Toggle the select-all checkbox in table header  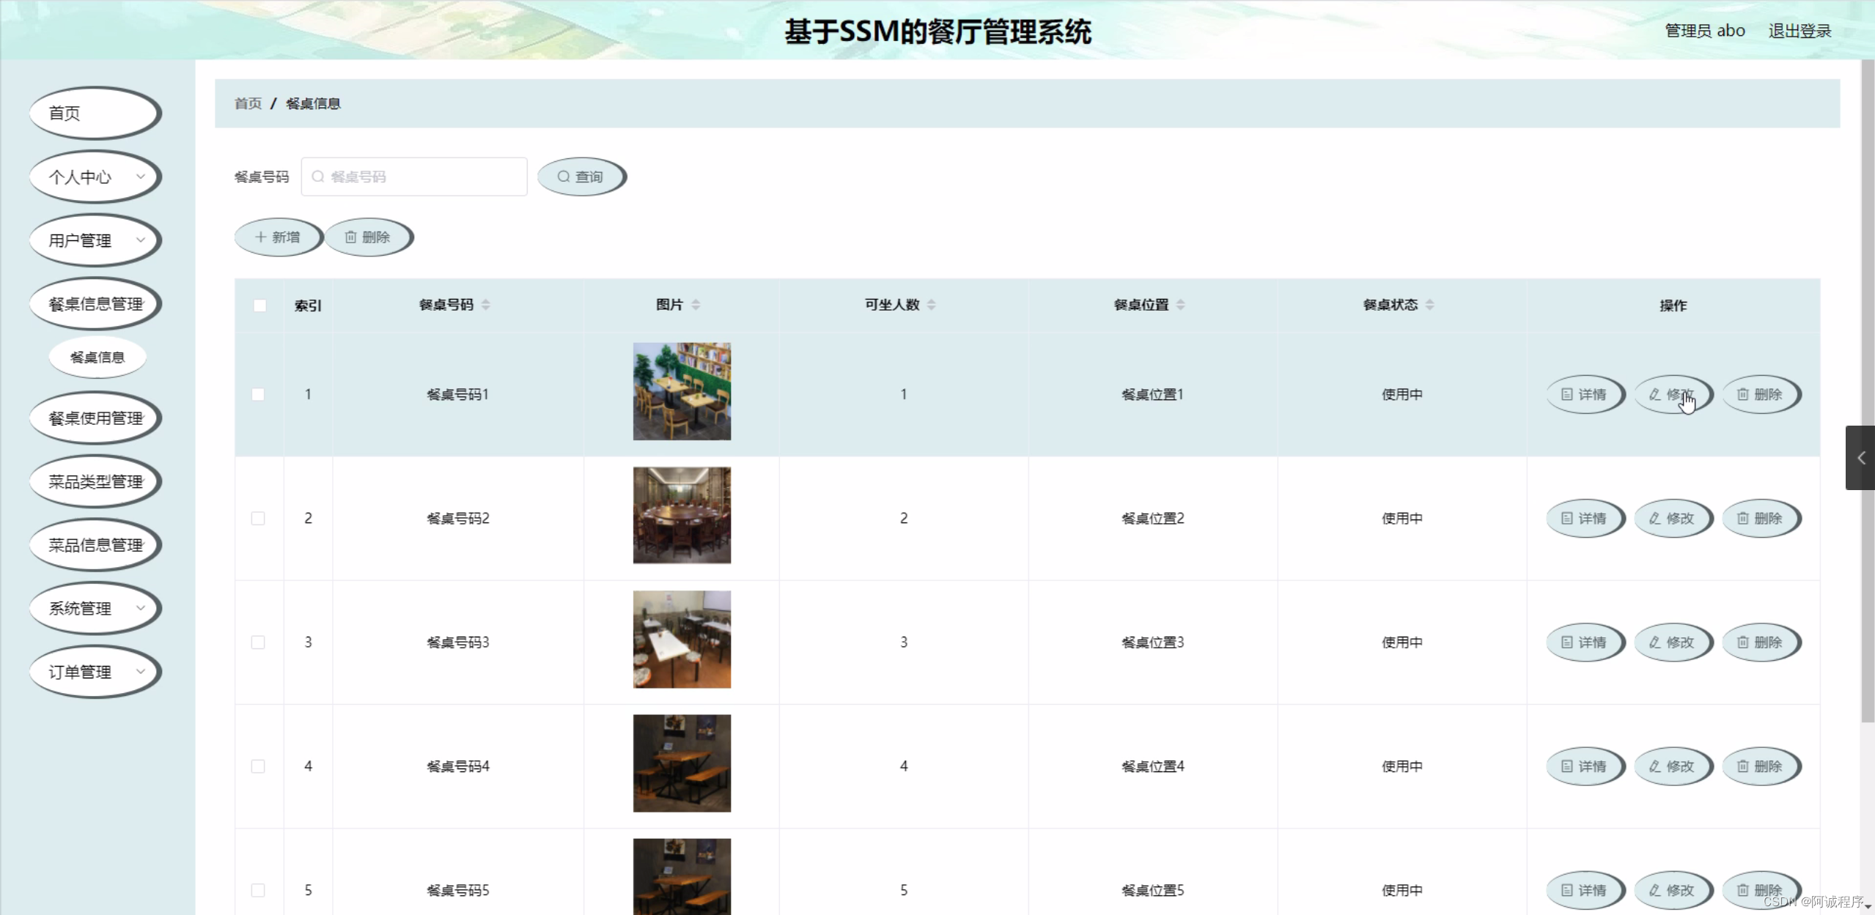click(x=260, y=305)
